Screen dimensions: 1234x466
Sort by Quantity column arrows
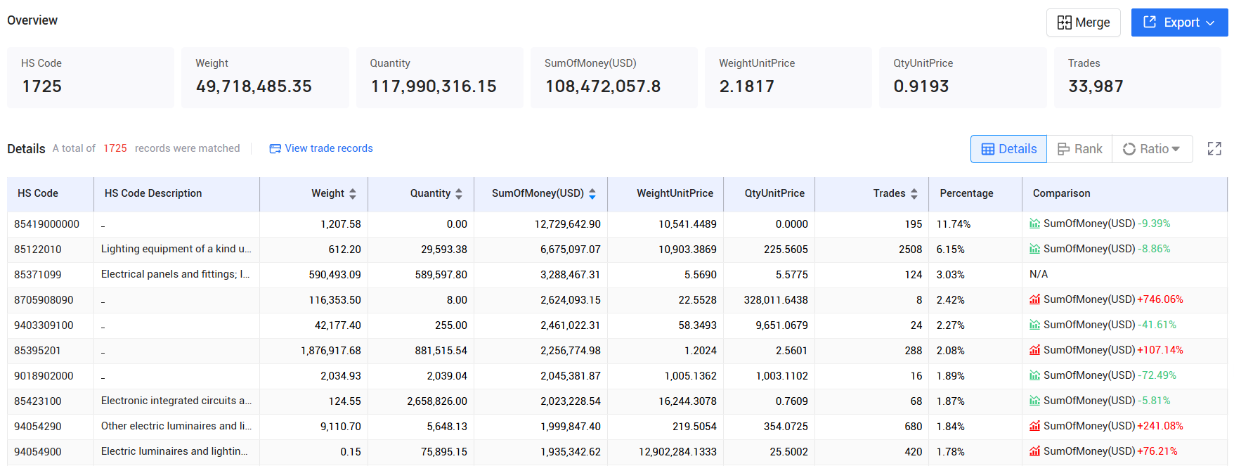click(x=459, y=194)
